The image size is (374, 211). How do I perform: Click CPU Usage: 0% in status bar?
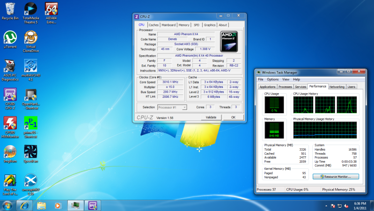(x=297, y=189)
